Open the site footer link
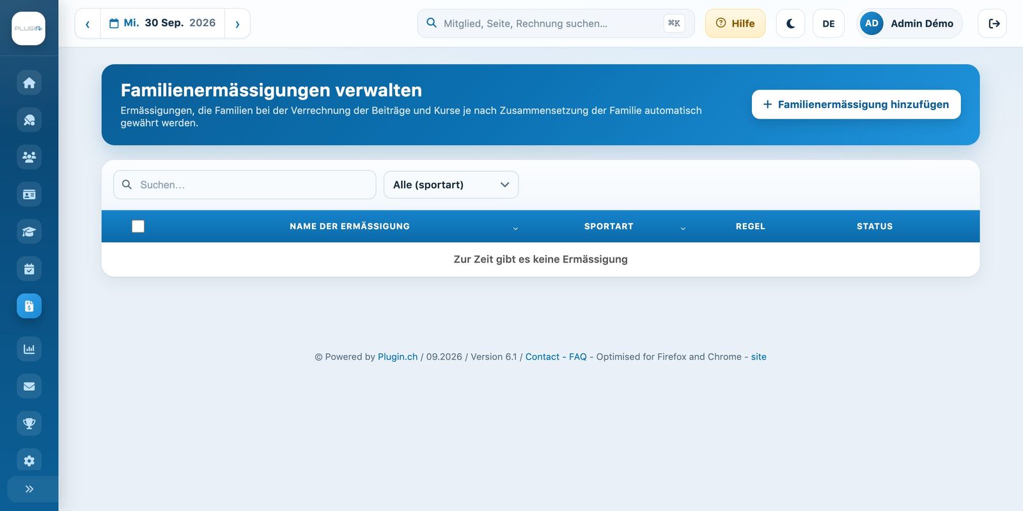Image resolution: width=1023 pixels, height=511 pixels. coord(759,356)
